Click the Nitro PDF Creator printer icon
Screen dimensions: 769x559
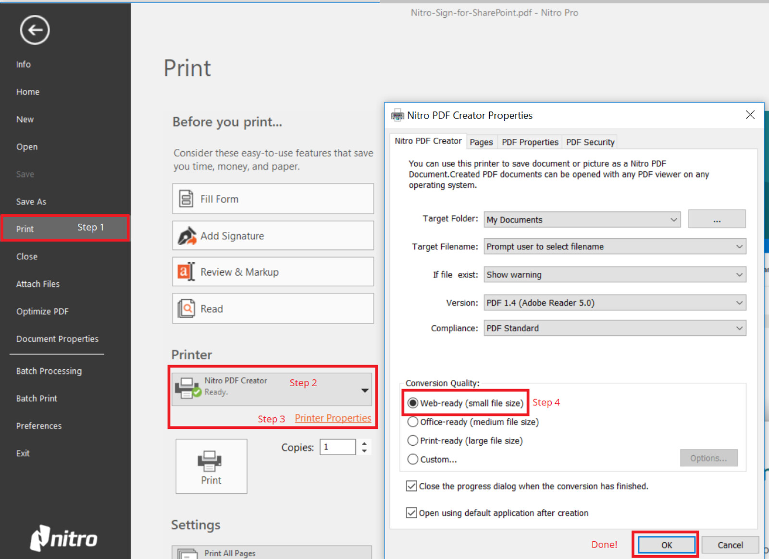click(187, 388)
